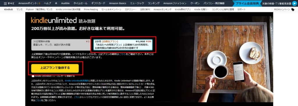Open クーポン page
The width and height of the screenshot is (298, 106).
click(195, 3)
